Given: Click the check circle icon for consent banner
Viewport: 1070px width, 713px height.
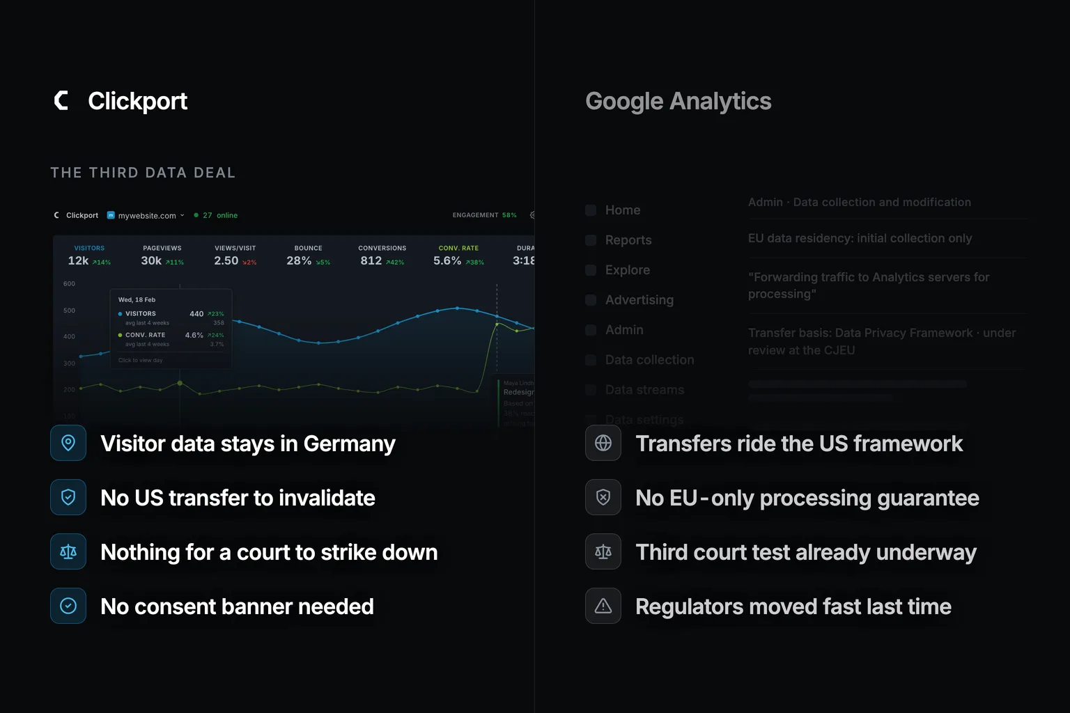Looking at the screenshot, I should [x=68, y=606].
